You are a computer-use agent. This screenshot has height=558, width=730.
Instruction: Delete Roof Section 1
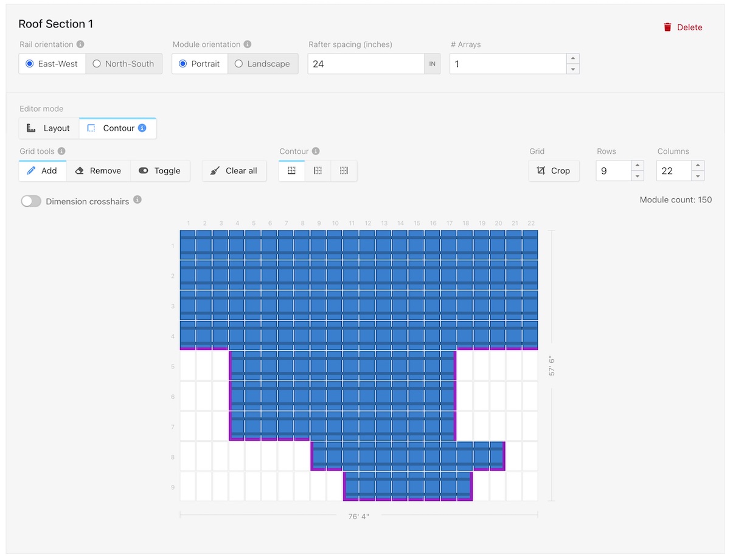point(683,27)
